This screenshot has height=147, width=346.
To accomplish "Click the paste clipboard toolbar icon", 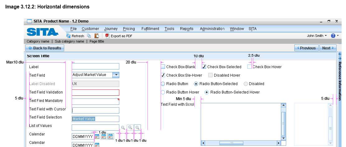I will pyautogui.click(x=97, y=36).
